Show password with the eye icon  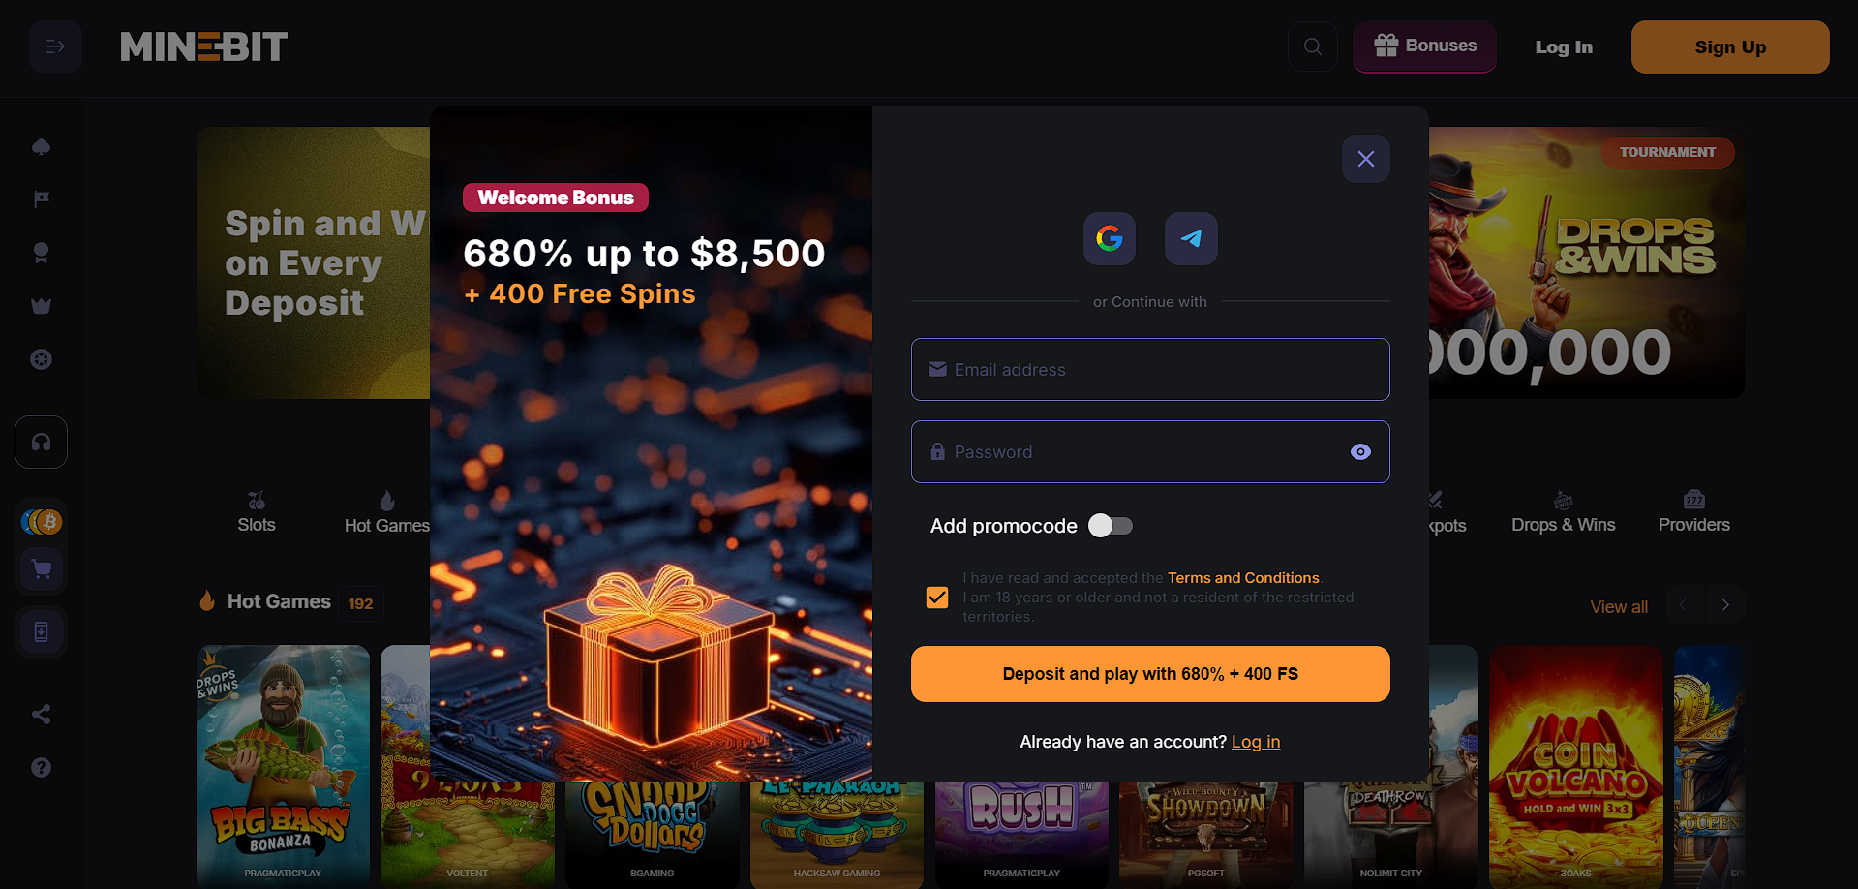(x=1360, y=452)
